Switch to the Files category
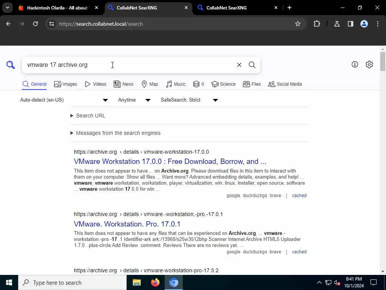386x290 pixels. coord(251,84)
